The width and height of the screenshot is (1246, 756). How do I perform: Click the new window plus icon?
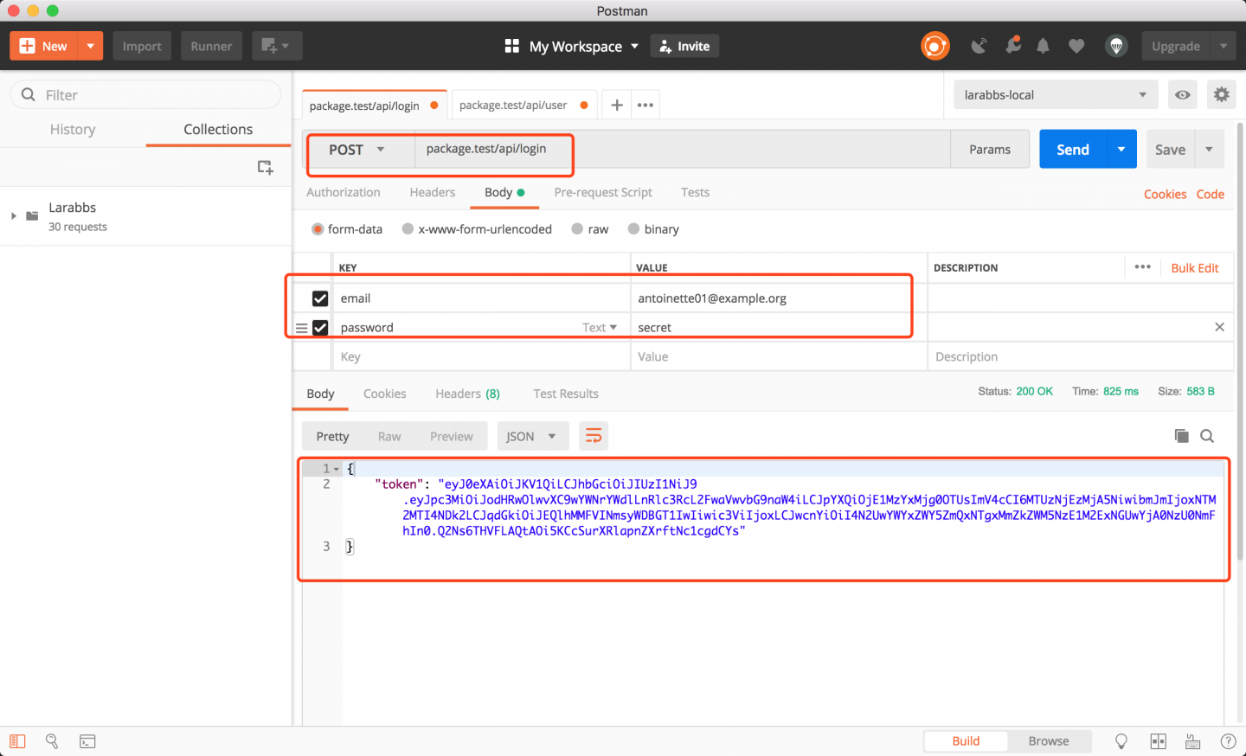[x=277, y=46]
